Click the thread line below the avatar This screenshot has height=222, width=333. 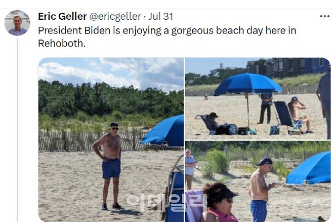[x=17, y=130]
